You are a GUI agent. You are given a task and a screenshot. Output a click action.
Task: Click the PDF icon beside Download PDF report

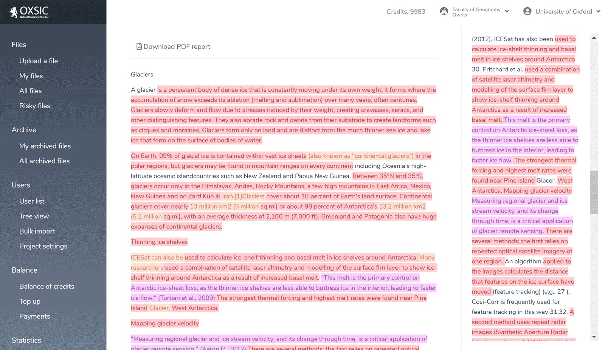coord(139,46)
